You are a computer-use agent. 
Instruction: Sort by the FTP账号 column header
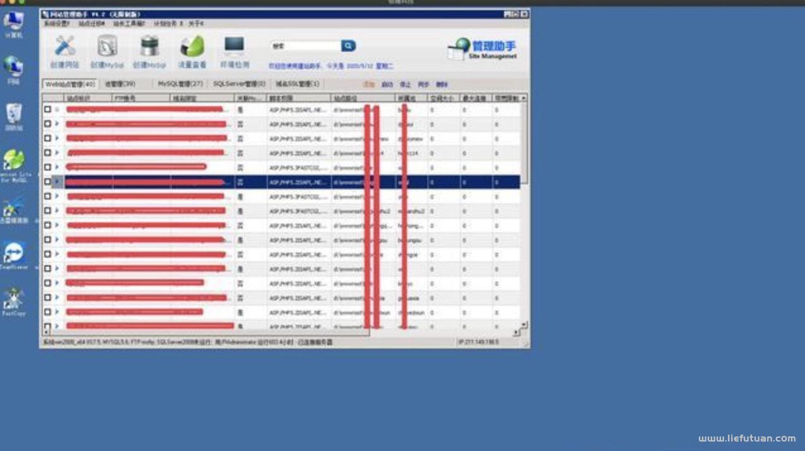(x=141, y=98)
